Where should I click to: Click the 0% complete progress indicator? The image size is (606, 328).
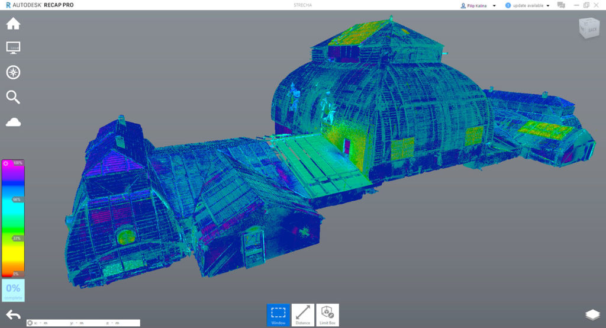13,290
